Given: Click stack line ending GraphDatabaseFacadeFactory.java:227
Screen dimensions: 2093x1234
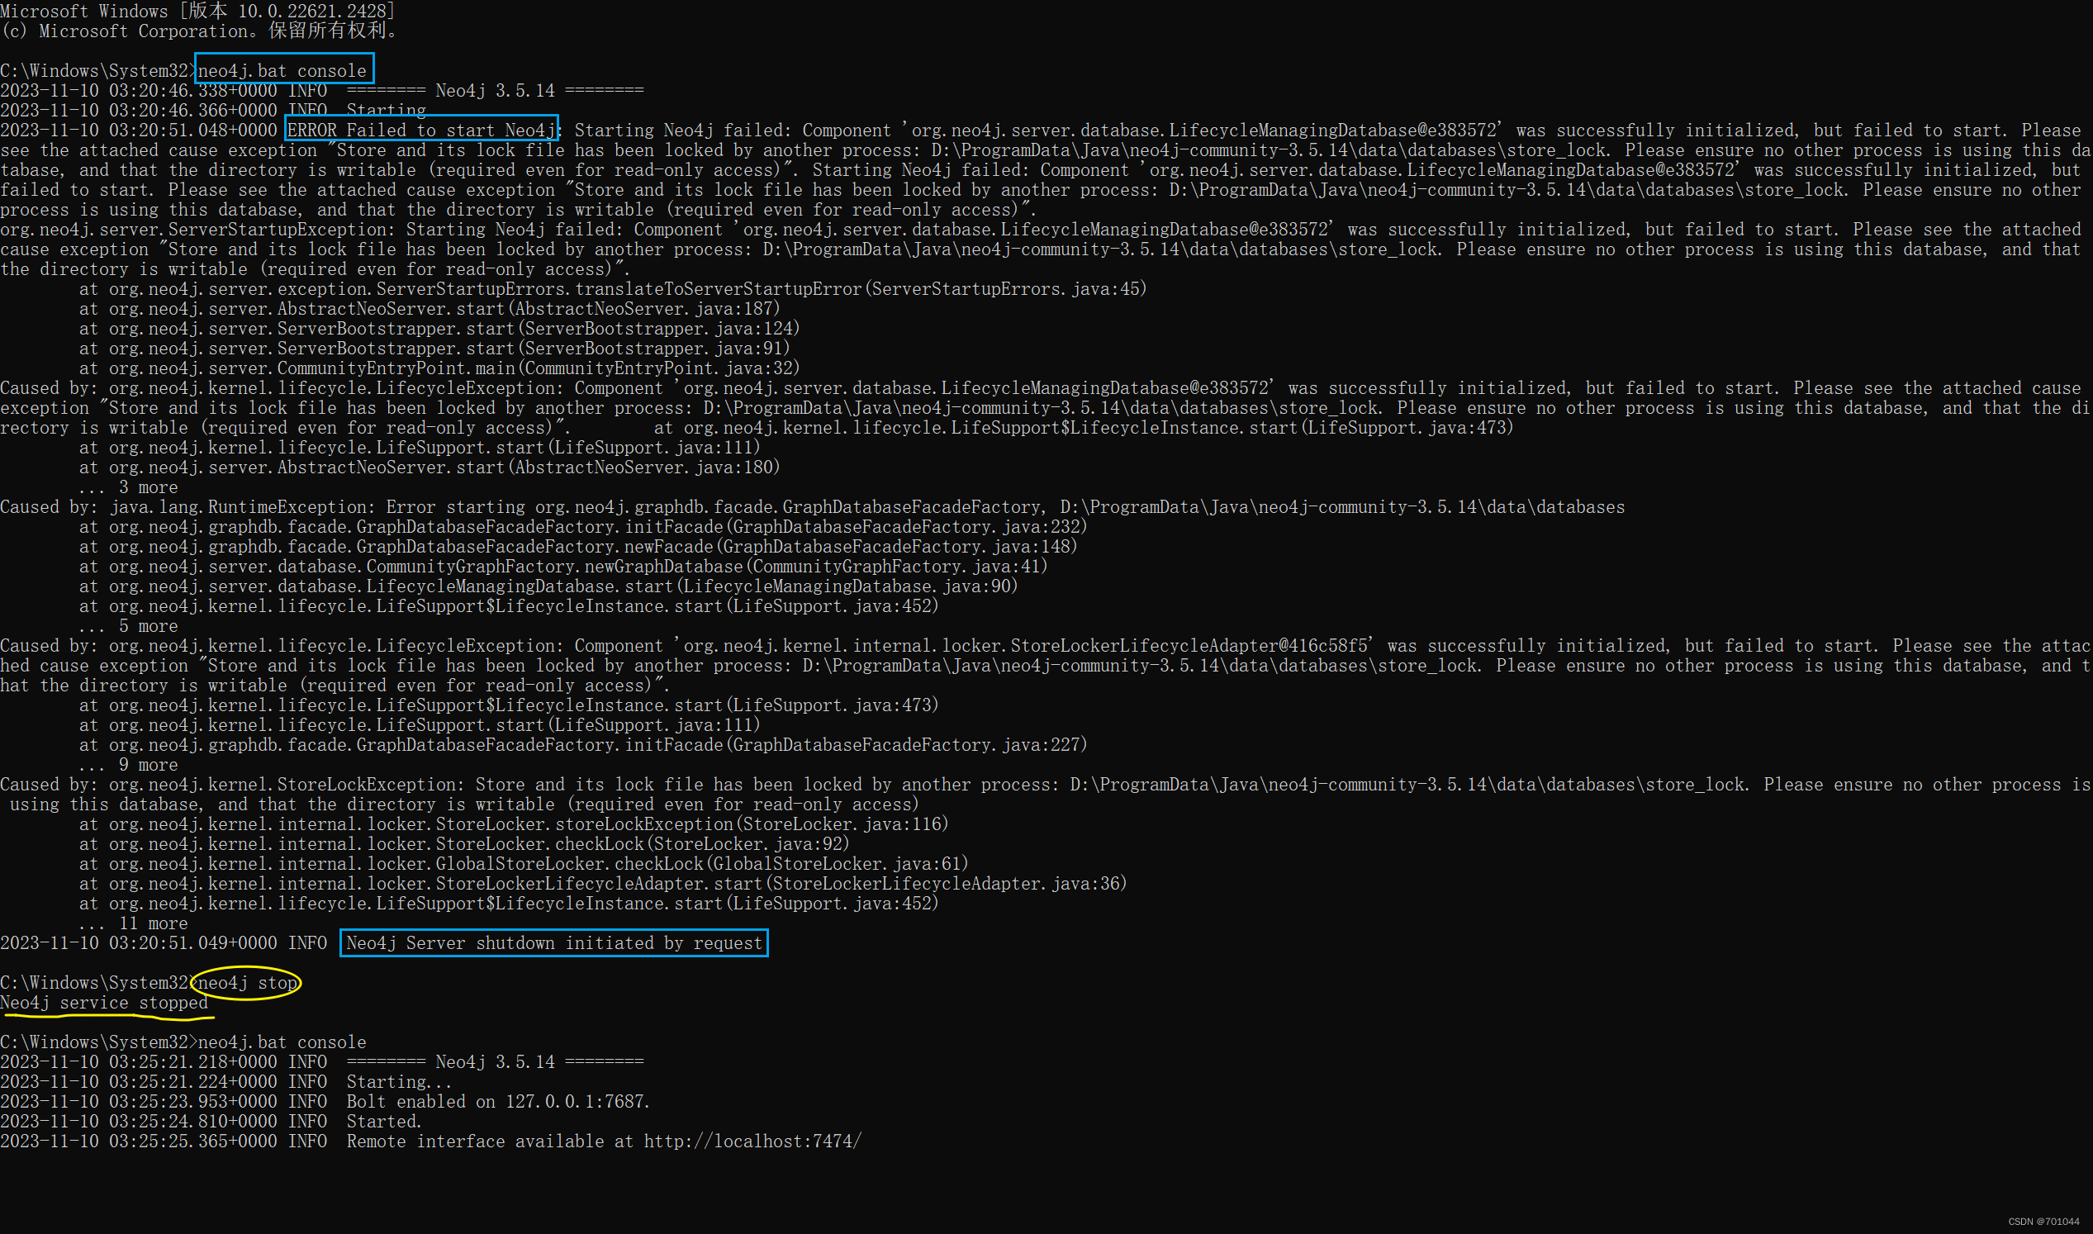Looking at the screenshot, I should coord(583,745).
